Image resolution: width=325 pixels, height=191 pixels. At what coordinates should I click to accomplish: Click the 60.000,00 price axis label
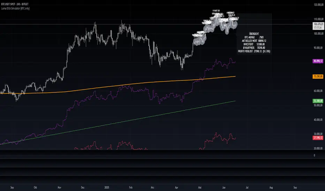[318, 91]
